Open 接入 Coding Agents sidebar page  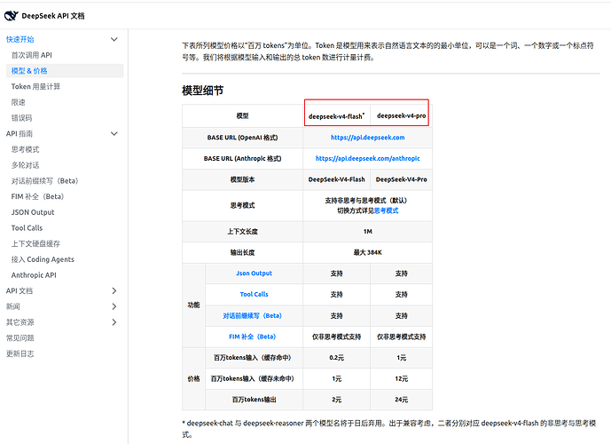(x=43, y=259)
